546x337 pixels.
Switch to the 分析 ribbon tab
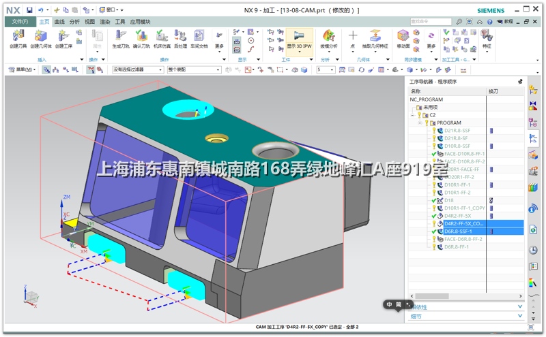(x=74, y=22)
